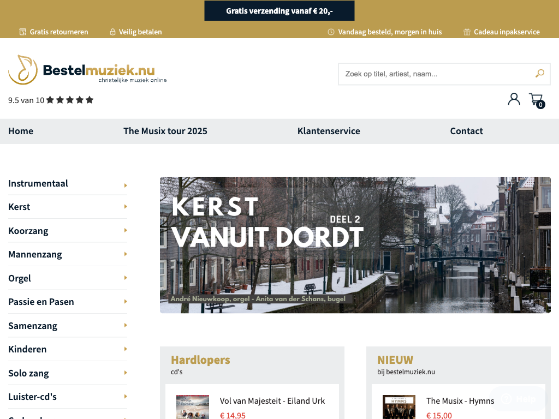Expand the Instrumentaal category arrow
The width and height of the screenshot is (559, 419).
(x=126, y=185)
